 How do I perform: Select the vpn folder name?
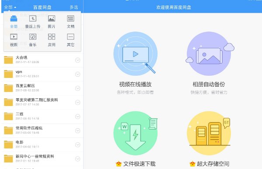click(19, 72)
